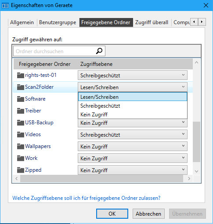Image resolution: width=213 pixels, height=224 pixels.
Task: Click the Videos folder icon
Action: click(20, 134)
